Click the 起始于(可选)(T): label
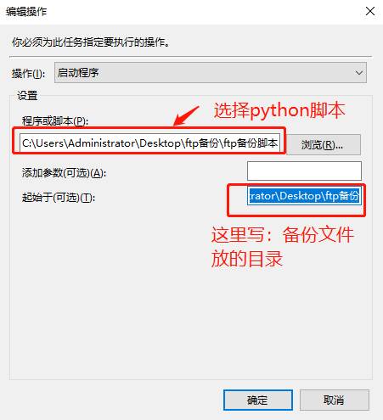 (x=59, y=198)
